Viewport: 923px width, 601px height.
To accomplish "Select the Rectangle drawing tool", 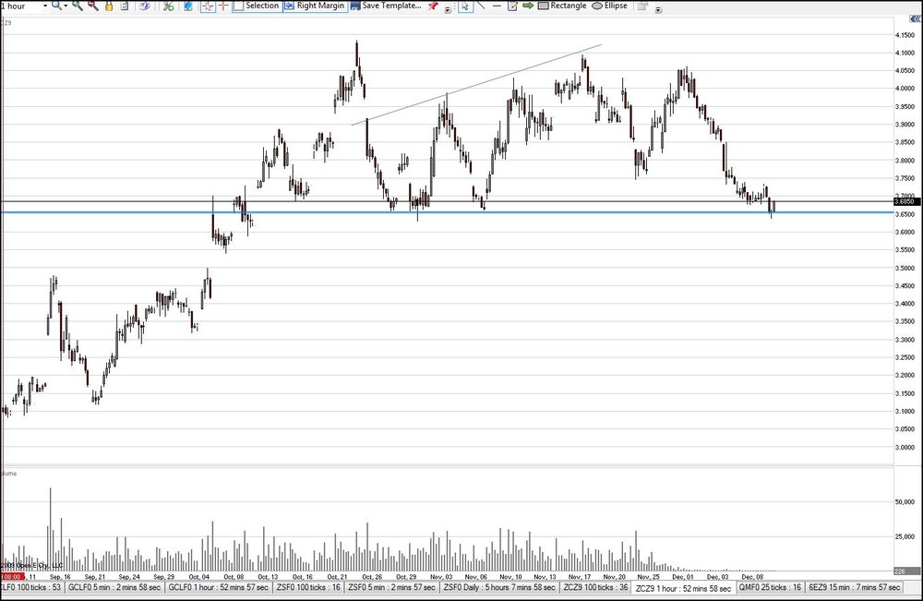I will (x=562, y=6).
